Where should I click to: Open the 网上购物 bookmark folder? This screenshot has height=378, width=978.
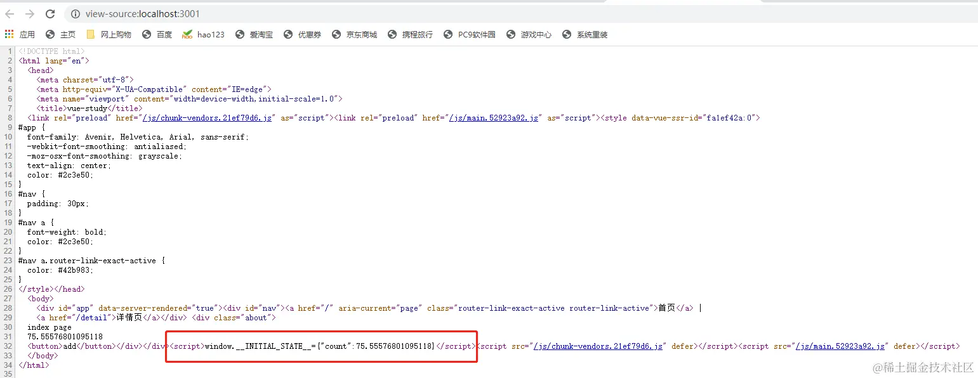tap(109, 34)
